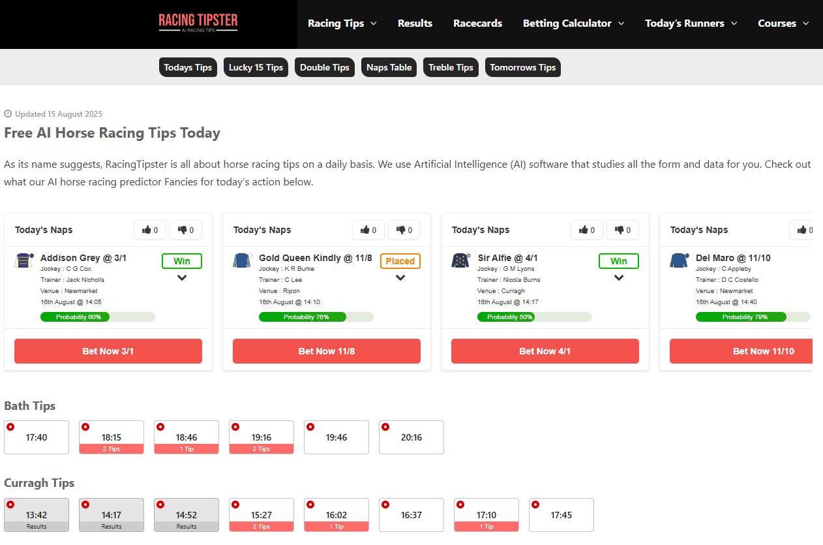Thumbs up the Sir Alfie nap
Viewport: 823px width, 545px height.
point(587,230)
